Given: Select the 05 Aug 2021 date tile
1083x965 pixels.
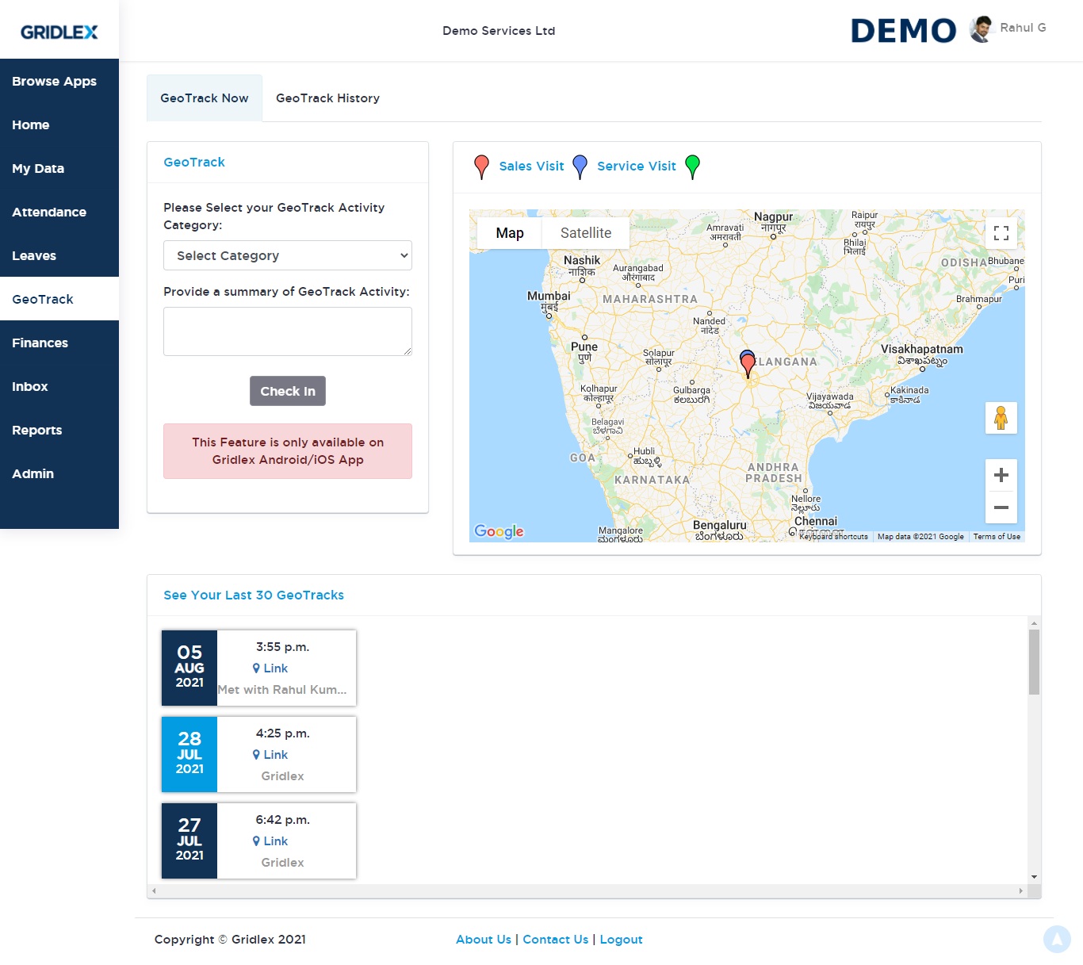Looking at the screenshot, I should point(189,668).
